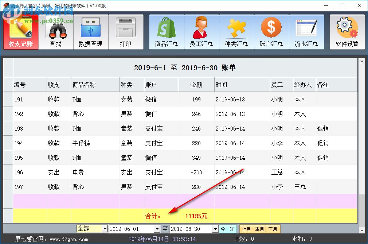Open 数据管理 data management
Screen dimensions: 368x244
91,32
